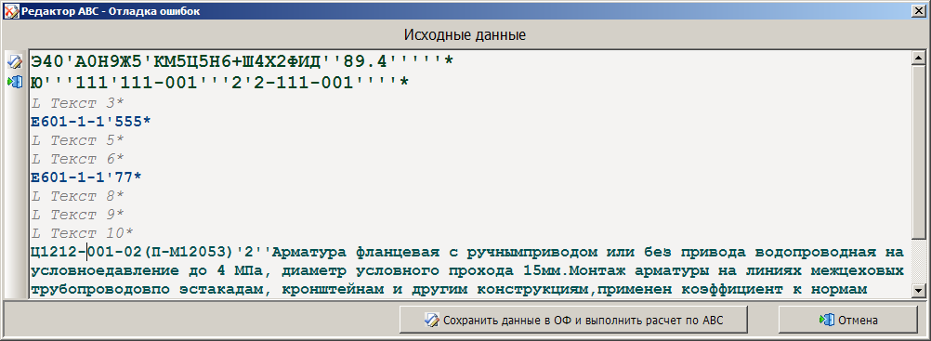The image size is (931, 341).
Task: Click the Отмена button
Action: tap(847, 321)
